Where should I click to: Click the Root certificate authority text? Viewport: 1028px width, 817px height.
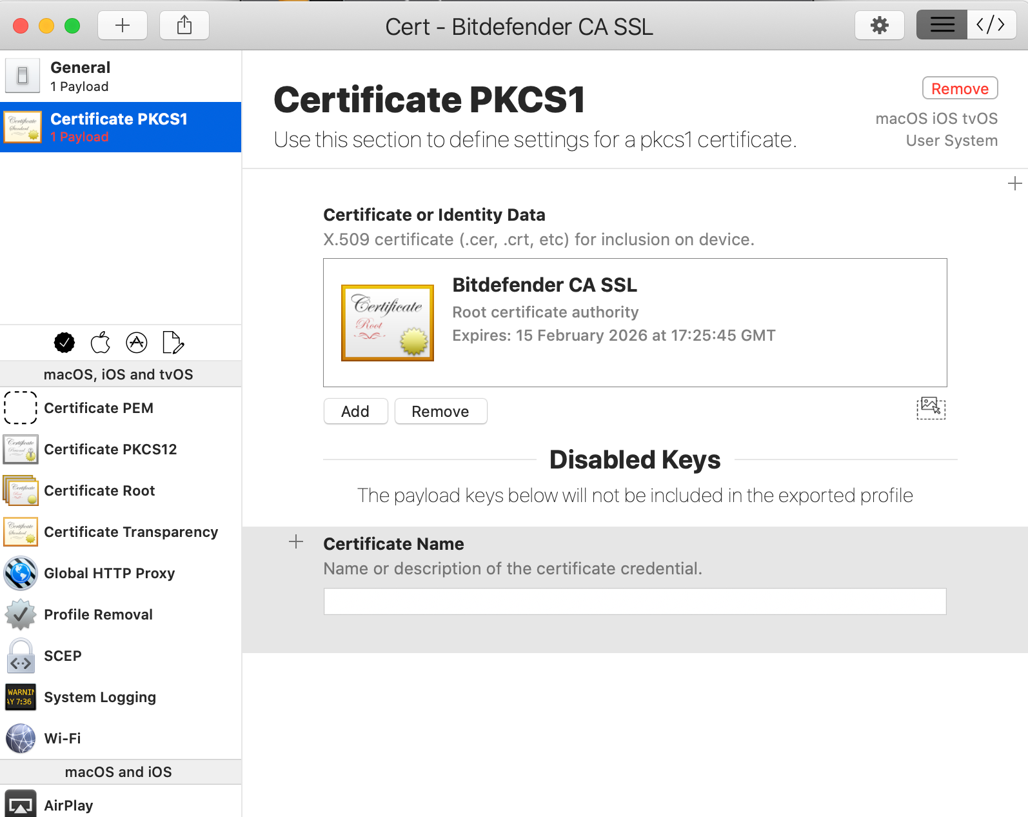tap(545, 312)
